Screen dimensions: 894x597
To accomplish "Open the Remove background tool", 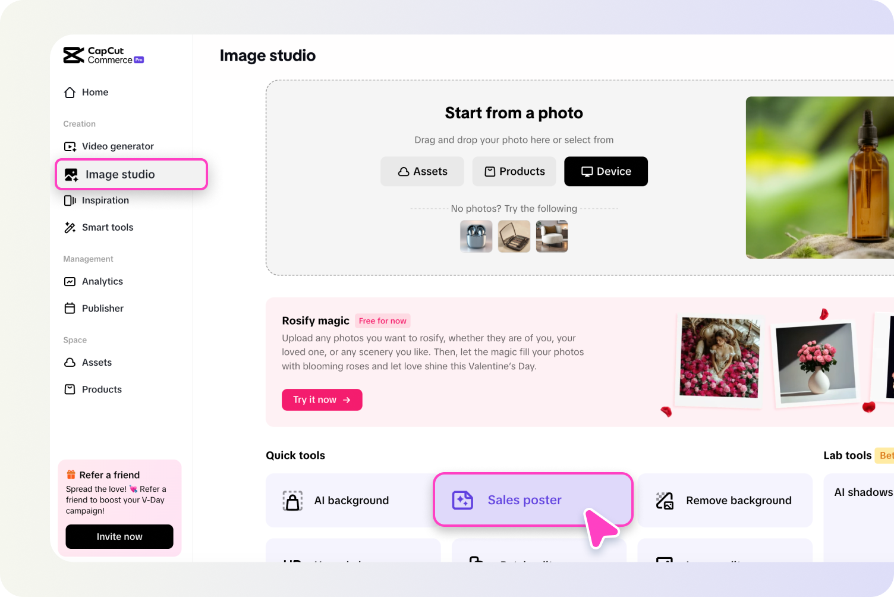I will point(725,501).
